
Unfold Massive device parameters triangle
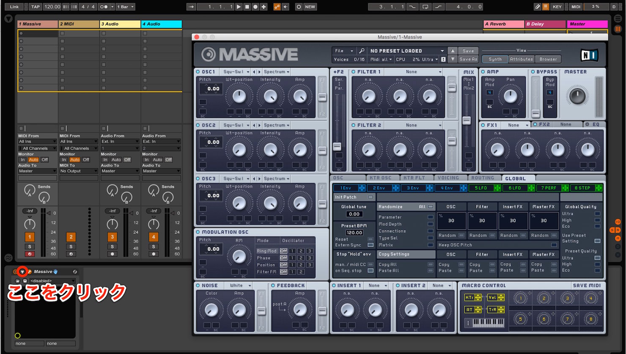[x=23, y=272]
